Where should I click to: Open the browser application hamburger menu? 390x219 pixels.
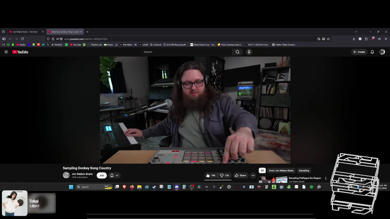(386, 39)
